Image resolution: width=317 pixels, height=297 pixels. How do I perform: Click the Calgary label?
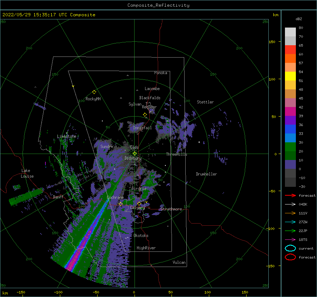[x=137, y=208]
